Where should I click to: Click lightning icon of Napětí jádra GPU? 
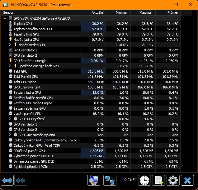coord(11,40)
